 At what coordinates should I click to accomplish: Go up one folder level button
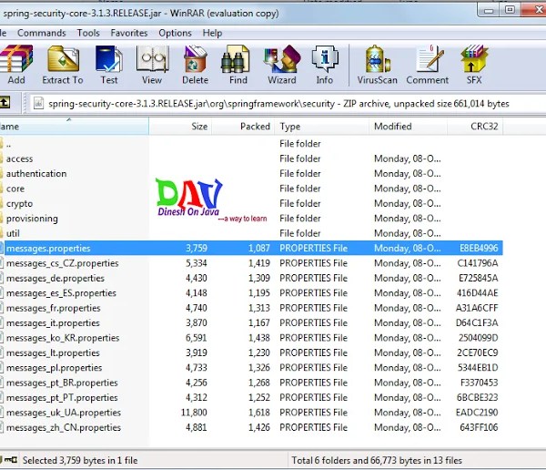click(5, 103)
